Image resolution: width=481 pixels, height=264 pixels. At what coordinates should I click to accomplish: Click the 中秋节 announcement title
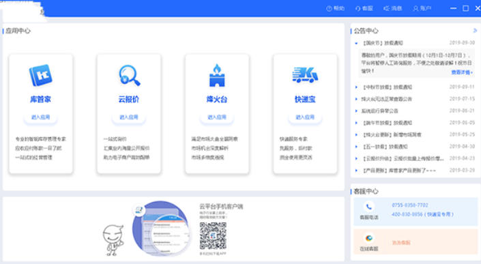[387, 87]
